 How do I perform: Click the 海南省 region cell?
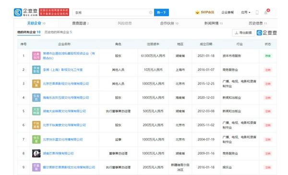180,98
